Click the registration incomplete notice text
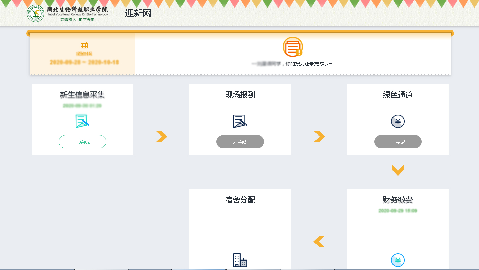479x270 pixels. pos(292,64)
